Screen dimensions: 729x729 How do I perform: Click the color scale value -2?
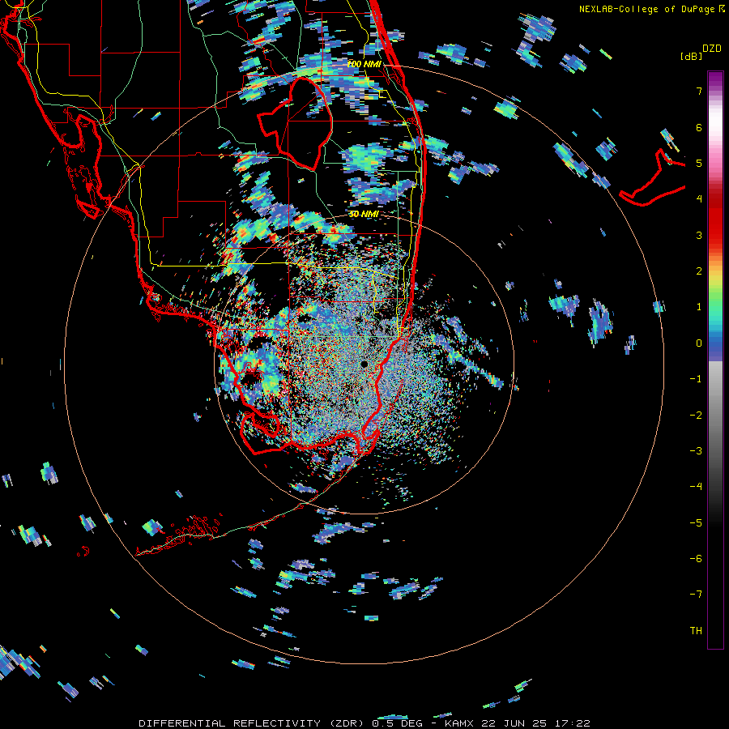[696, 416]
